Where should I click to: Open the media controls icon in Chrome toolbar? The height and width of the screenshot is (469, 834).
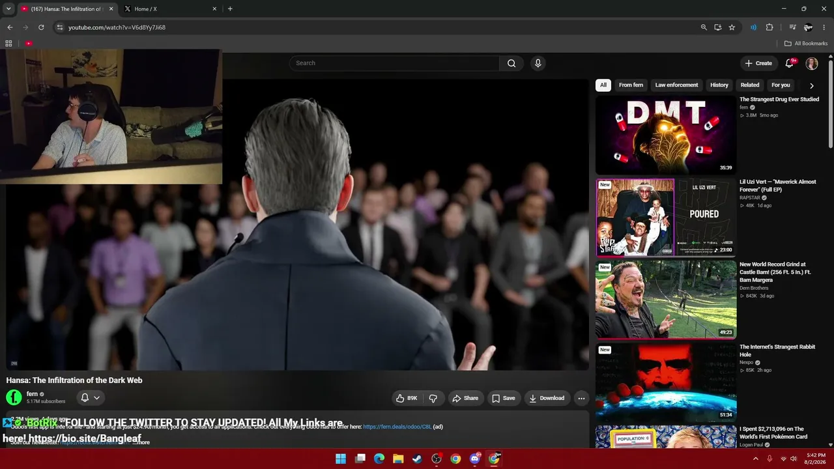792,27
